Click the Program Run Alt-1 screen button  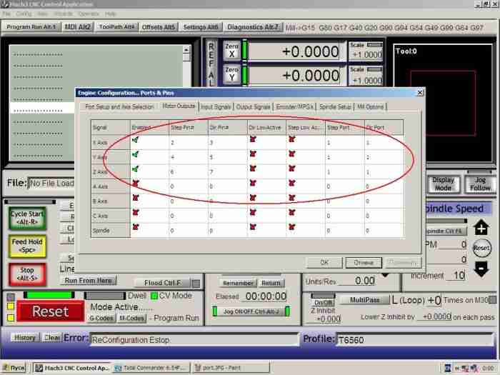pos(31,27)
